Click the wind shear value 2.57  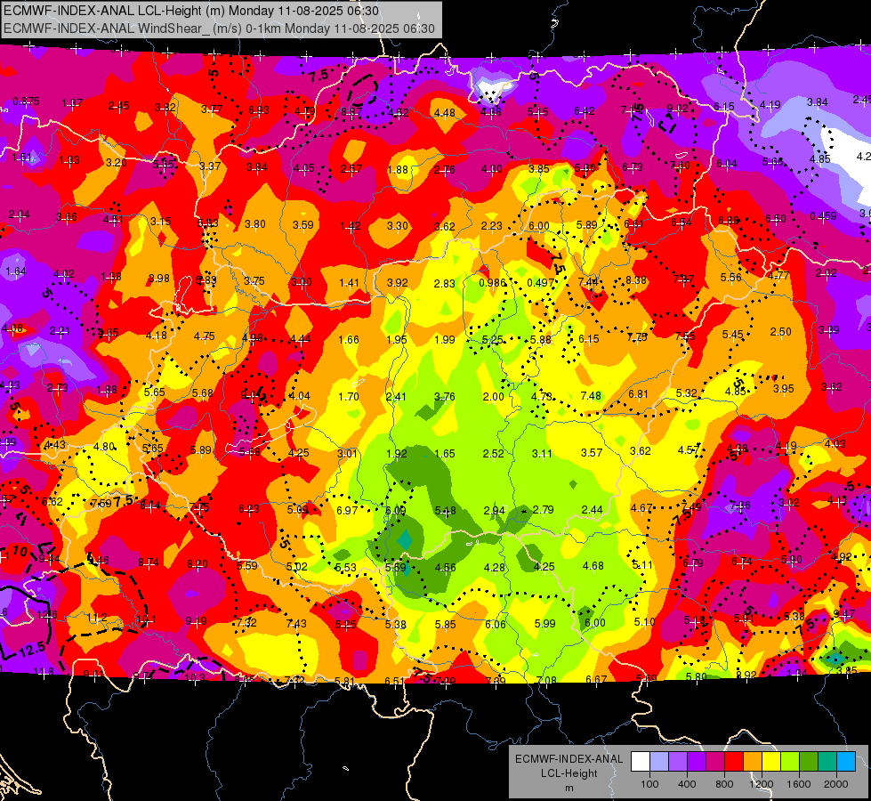(351, 169)
